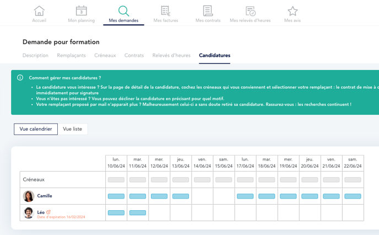Click the Accueil house icon
The width and height of the screenshot is (379, 235).
tap(39, 11)
